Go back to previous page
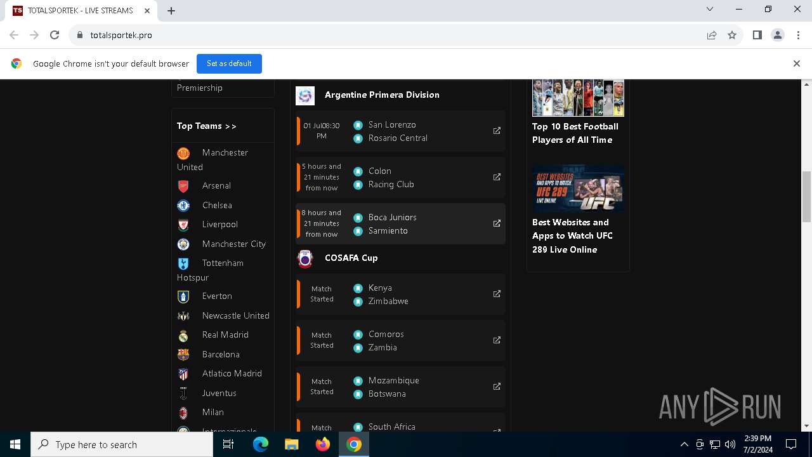 tap(14, 35)
